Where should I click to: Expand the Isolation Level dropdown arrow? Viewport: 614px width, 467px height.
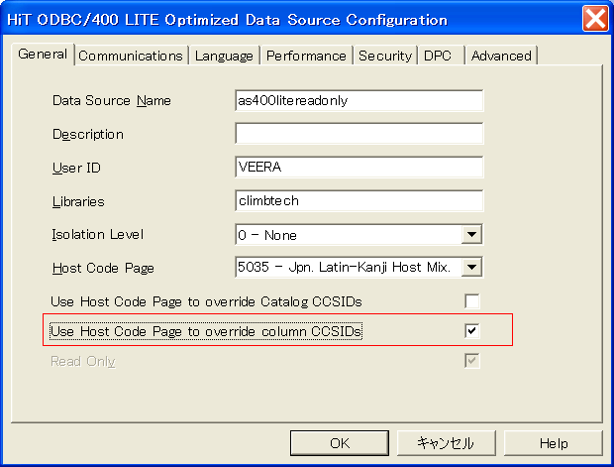[471, 234]
